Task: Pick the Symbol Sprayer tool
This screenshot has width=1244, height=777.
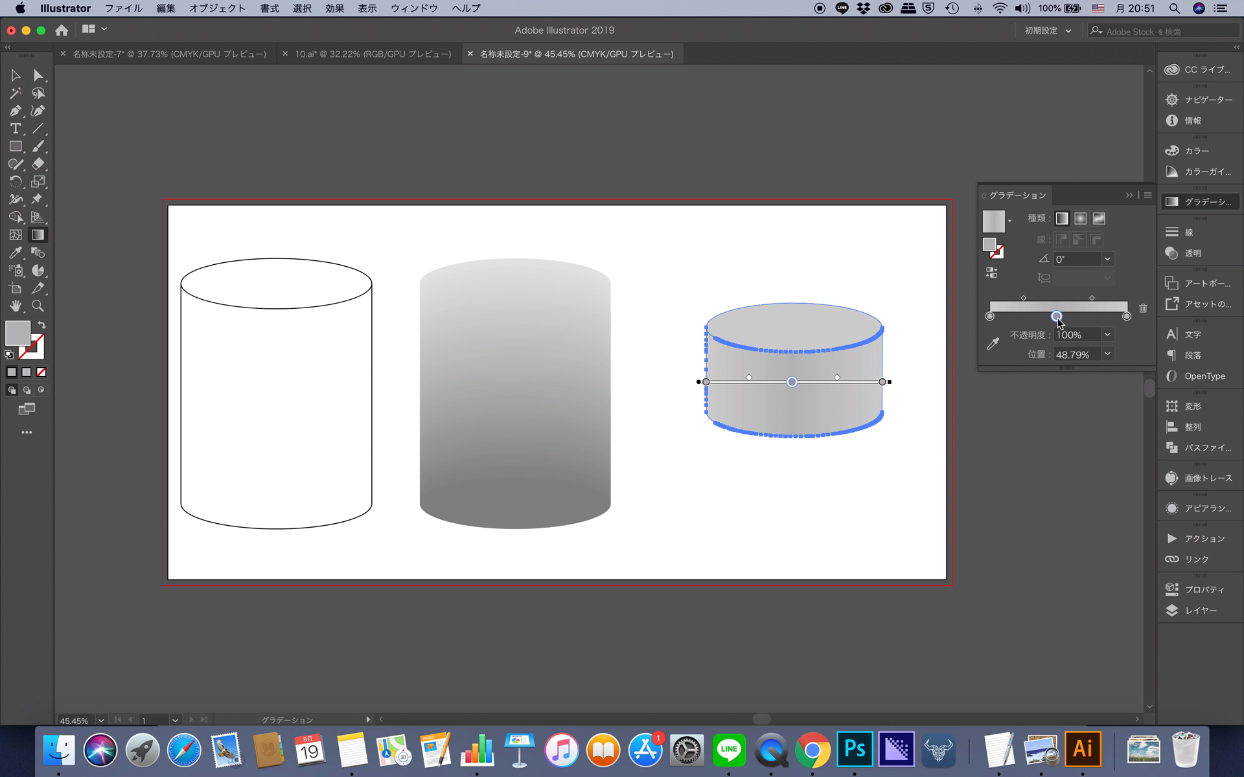Action: click(16, 271)
